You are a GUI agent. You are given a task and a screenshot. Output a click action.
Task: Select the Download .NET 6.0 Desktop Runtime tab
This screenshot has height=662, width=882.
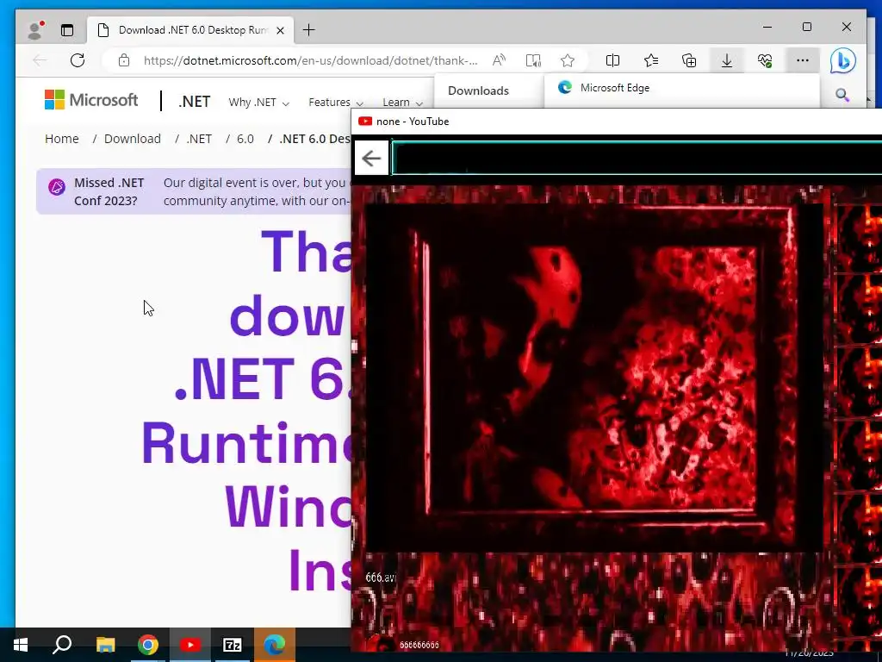pos(191,30)
